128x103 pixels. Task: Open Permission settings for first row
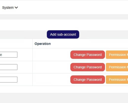pos(117,55)
